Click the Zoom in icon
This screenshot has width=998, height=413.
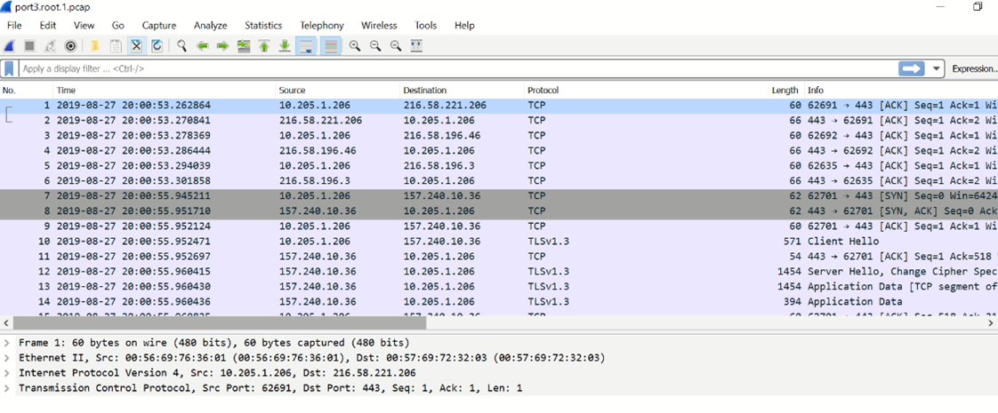tap(355, 46)
